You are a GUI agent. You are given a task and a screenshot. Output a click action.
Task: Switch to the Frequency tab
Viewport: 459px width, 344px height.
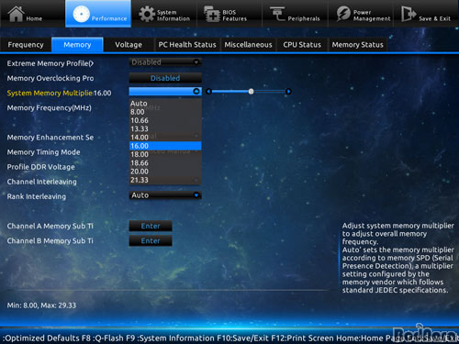point(26,45)
